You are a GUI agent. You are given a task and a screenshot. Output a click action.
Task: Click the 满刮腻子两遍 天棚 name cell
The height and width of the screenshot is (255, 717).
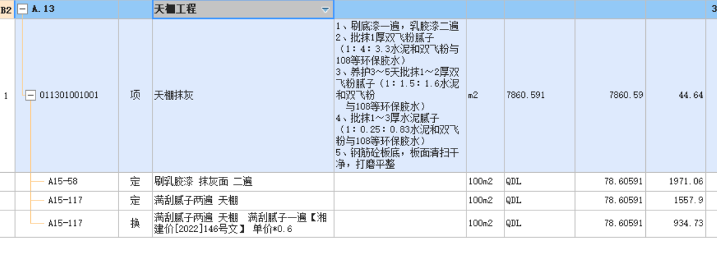(x=243, y=200)
